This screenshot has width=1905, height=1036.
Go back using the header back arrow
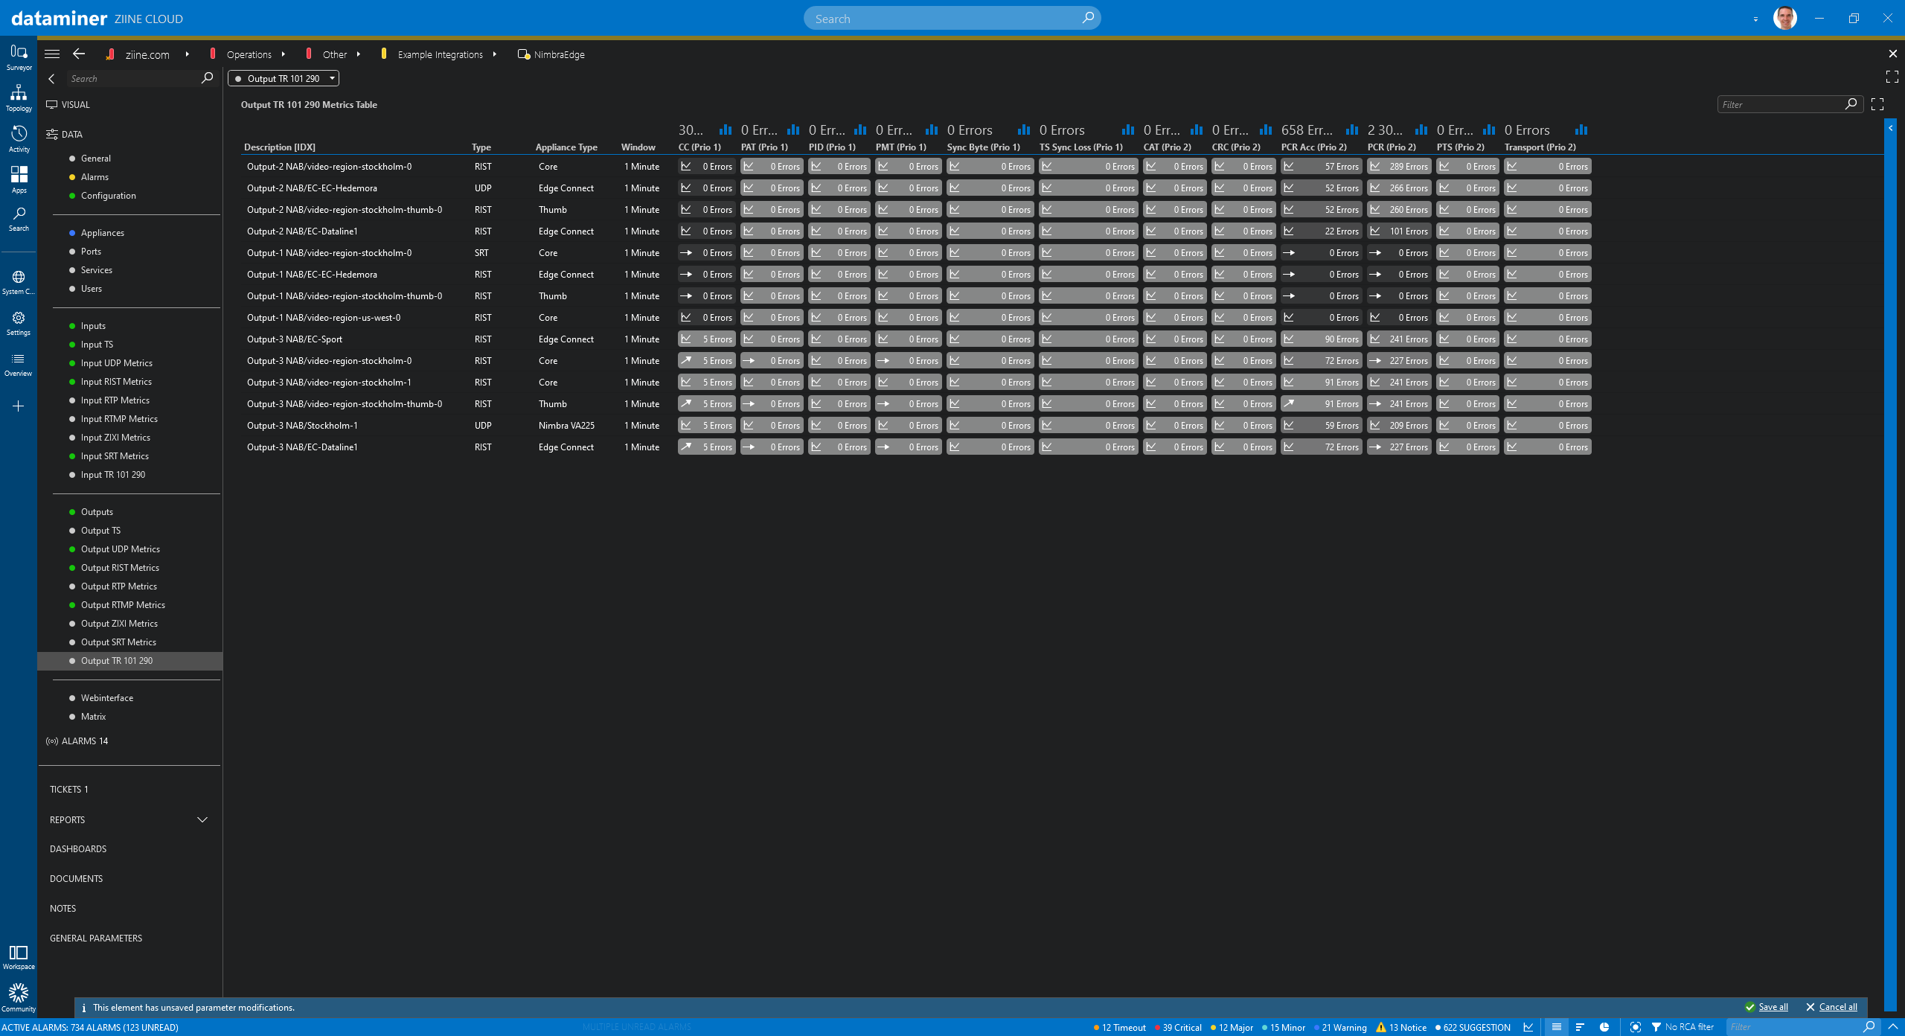tap(79, 54)
